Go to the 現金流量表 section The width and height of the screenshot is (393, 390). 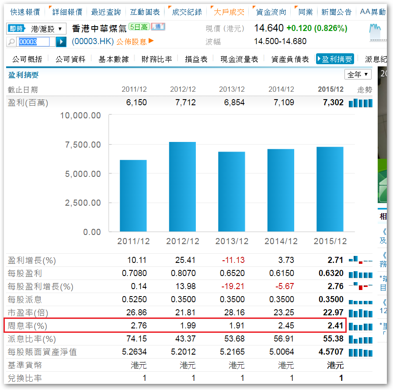tap(240, 59)
